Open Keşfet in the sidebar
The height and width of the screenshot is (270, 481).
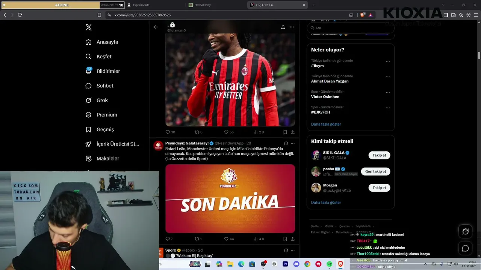(x=98, y=57)
